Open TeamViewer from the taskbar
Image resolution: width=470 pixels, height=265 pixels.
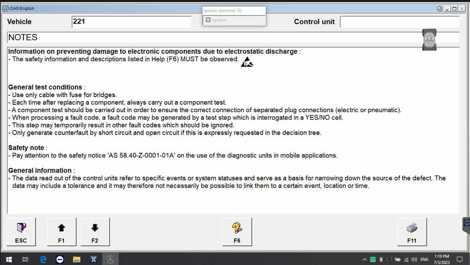point(60,259)
